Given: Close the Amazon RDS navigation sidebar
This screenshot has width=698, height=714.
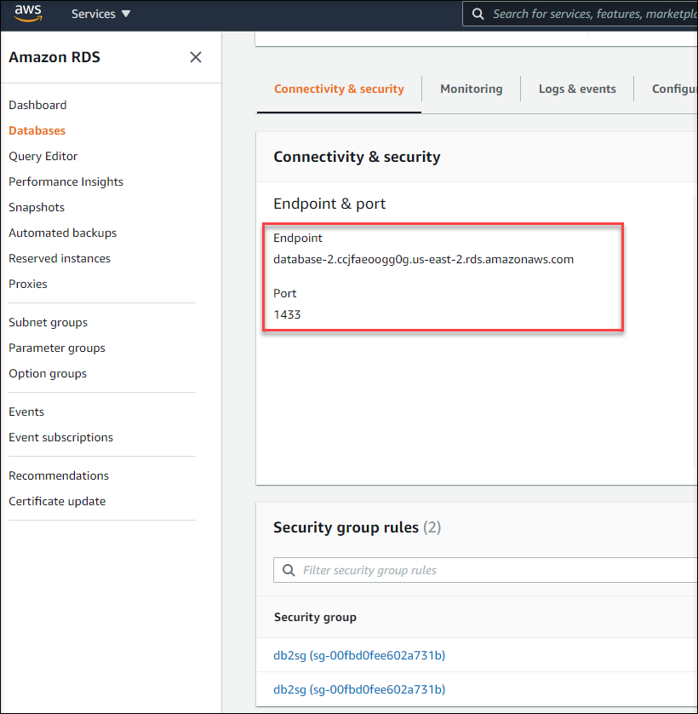Looking at the screenshot, I should coord(195,57).
